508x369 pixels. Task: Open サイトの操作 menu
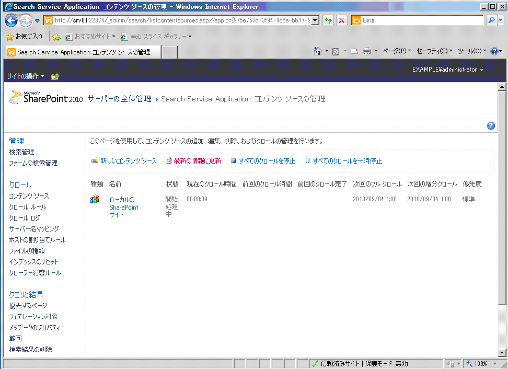tap(25, 76)
